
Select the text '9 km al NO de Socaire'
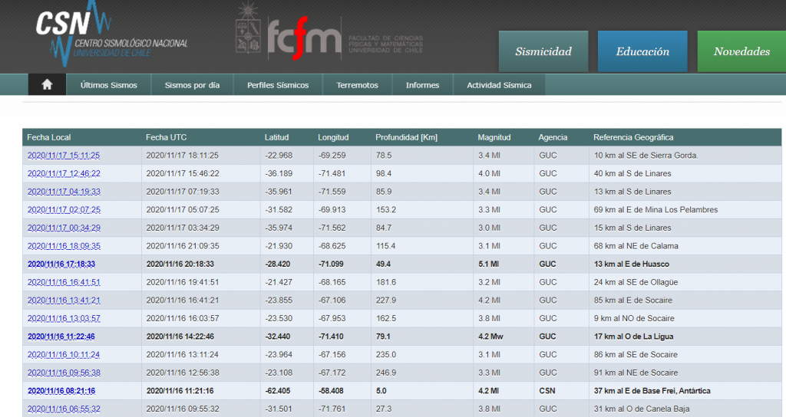pos(634,318)
